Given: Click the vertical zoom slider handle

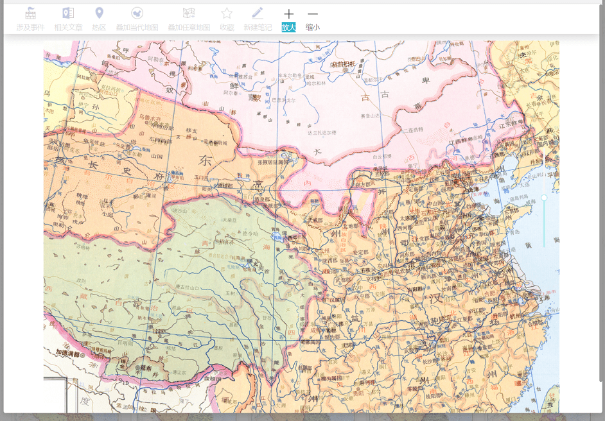Looking at the screenshot, I should pyautogui.click(x=544, y=198).
